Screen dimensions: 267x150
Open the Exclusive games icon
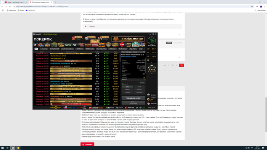click(x=88, y=45)
